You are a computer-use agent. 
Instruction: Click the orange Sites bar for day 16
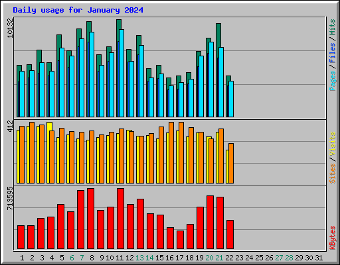(171, 152)
